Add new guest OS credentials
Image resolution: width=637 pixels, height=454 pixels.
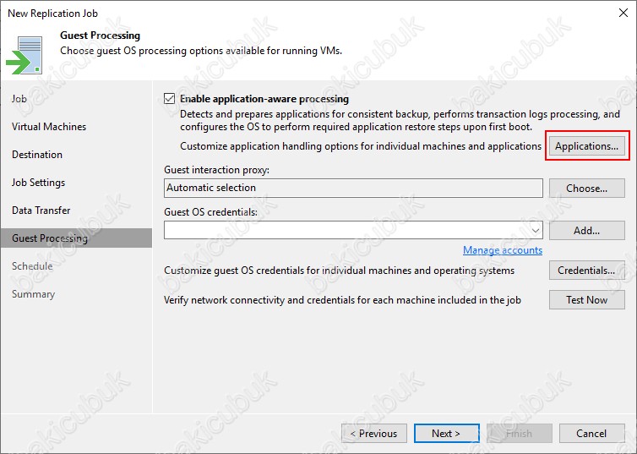(586, 231)
